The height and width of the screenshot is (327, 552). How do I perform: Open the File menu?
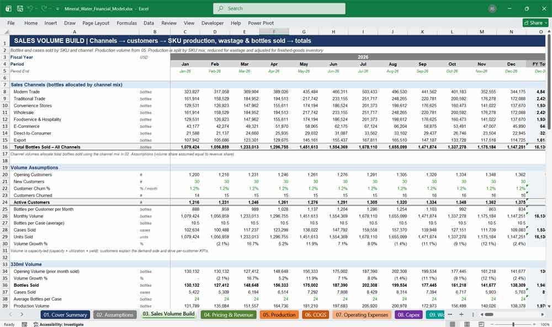click(11, 23)
